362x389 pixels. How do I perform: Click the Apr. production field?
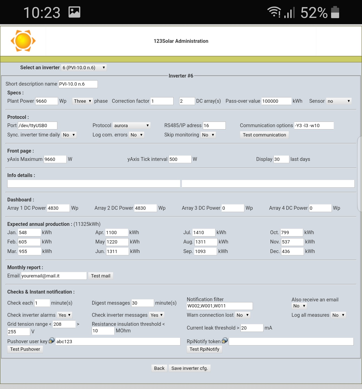pyautogui.click(x=116, y=232)
